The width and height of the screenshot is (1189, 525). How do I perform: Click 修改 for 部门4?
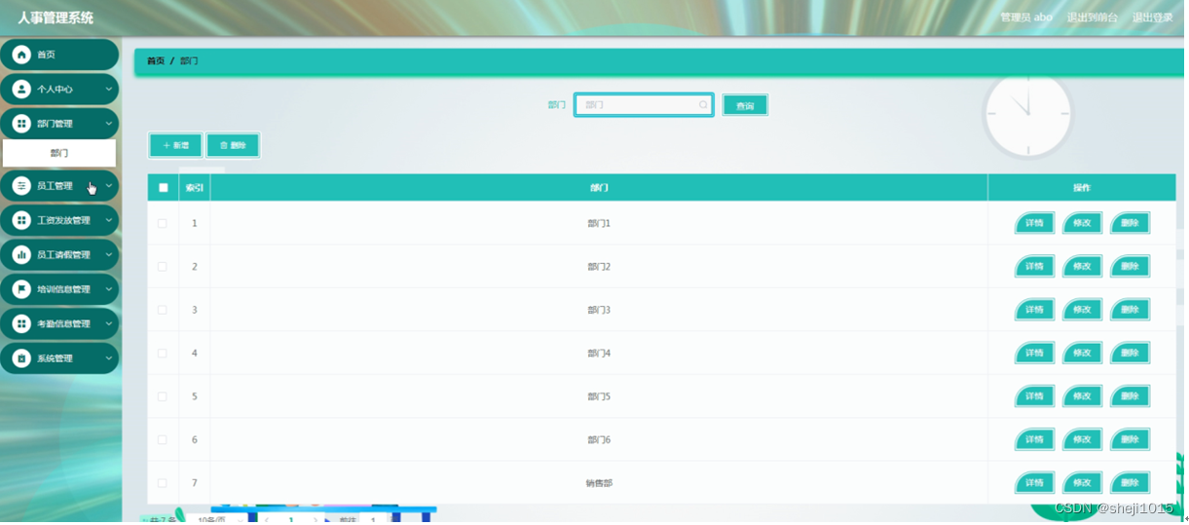(x=1082, y=353)
